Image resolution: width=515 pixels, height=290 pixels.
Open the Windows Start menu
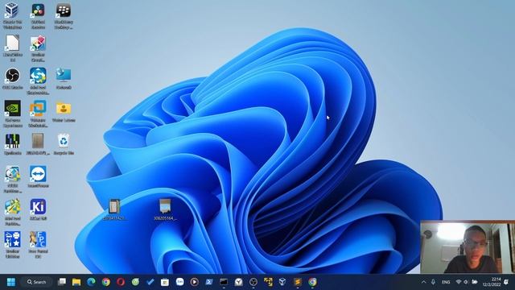pyautogui.click(x=10, y=282)
